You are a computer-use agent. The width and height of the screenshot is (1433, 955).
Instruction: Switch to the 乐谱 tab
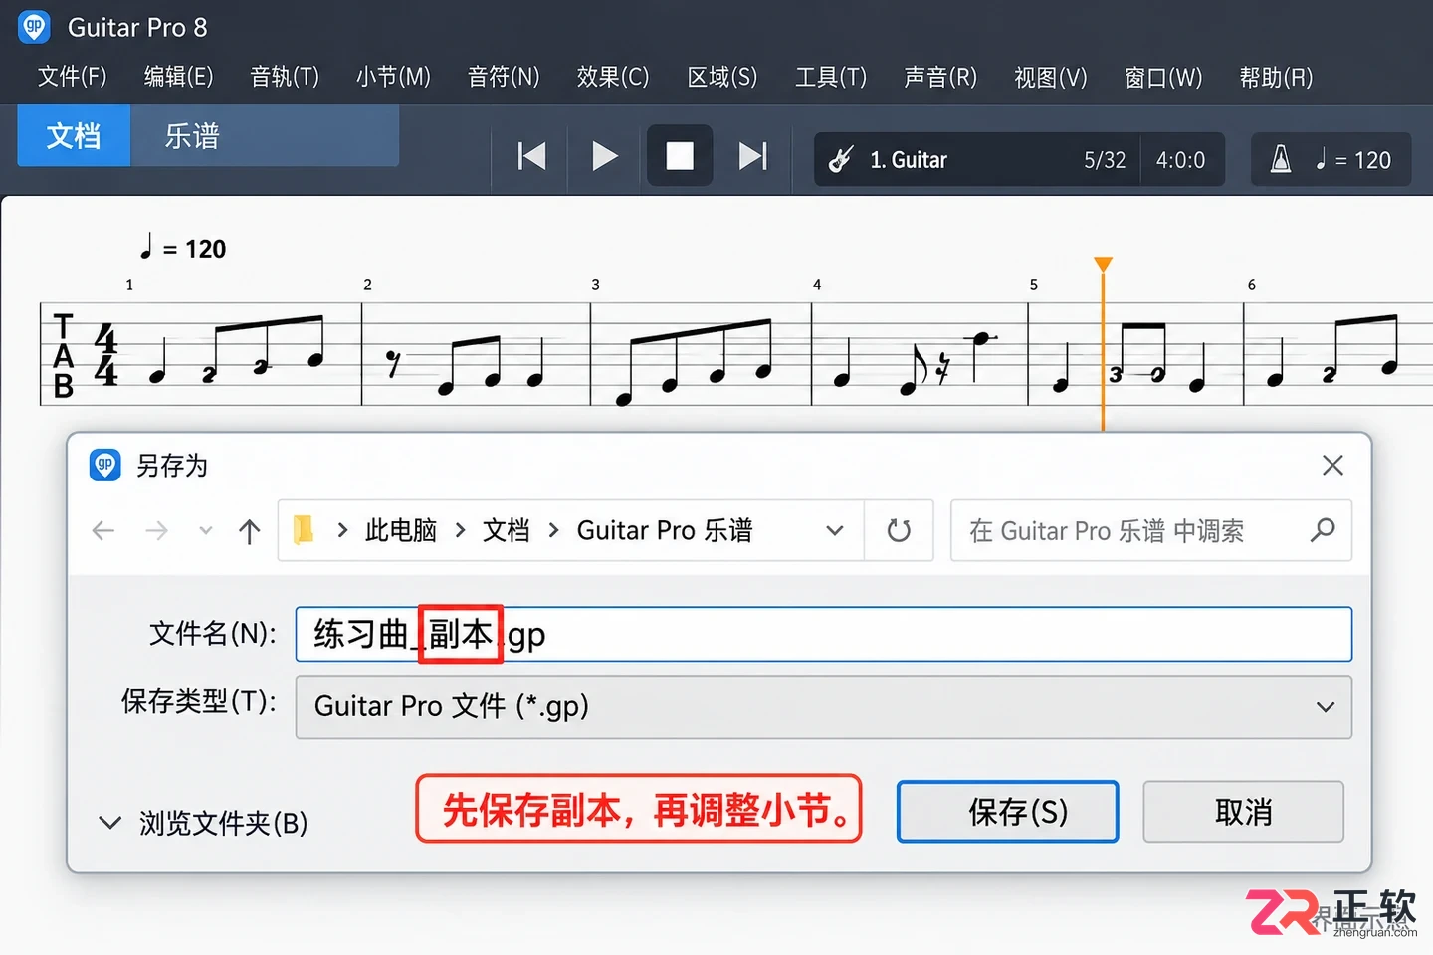192,135
